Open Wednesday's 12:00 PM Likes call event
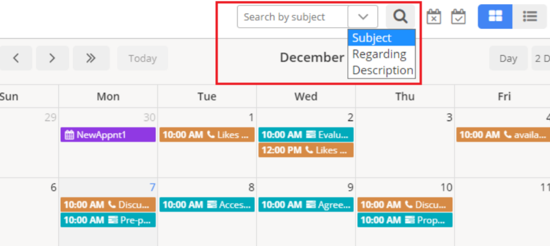 point(305,150)
